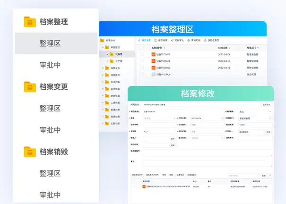Tick the checkbox beside 设备TK03019

point(141,61)
